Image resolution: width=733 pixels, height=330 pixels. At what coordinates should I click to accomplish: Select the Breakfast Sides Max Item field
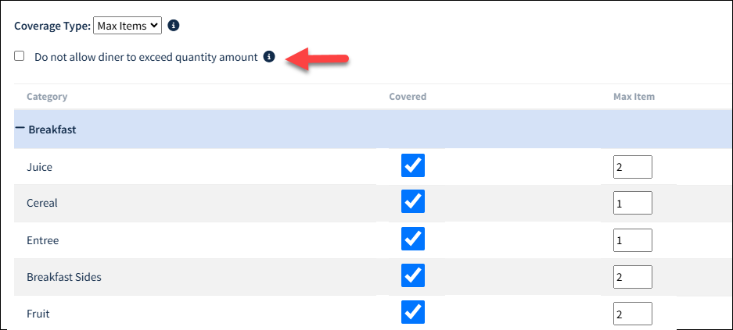click(633, 277)
